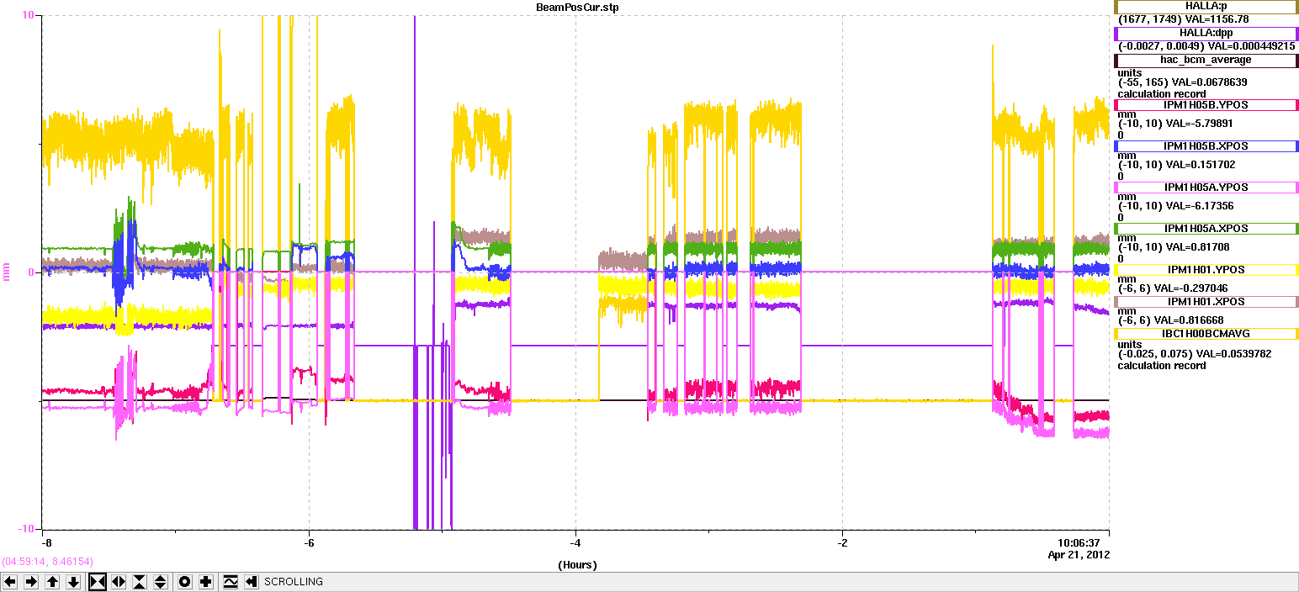
Task: Click the horizontal zoom-in bowtie icon
Action: click(98, 582)
